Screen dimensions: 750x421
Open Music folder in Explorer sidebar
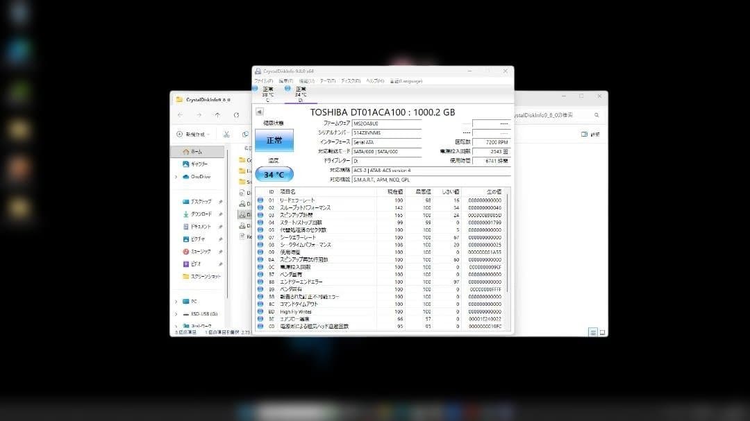(197, 251)
